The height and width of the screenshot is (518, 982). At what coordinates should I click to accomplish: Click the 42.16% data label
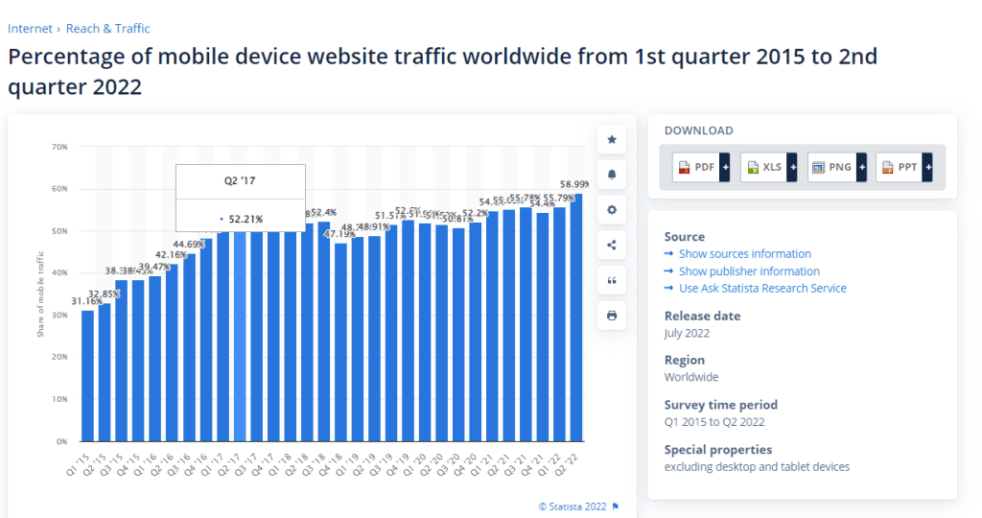click(171, 255)
